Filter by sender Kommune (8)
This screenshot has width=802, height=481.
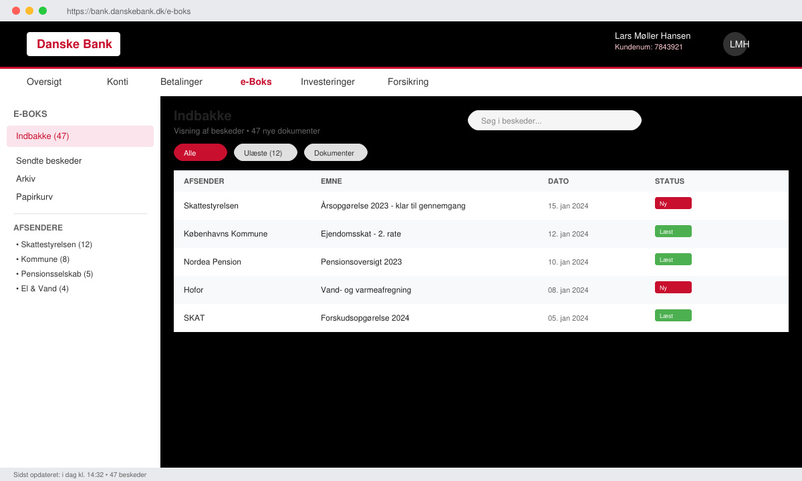tap(43, 259)
